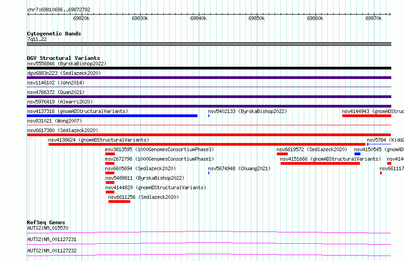Click the chr7:69810696..69872792 coordinates label
This screenshot has height=261, width=404.
(59, 10)
